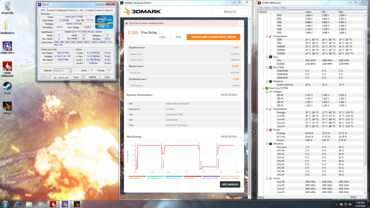Image resolution: width=370 pixels, height=208 pixels.
Task: Click the HIDE MARKERS button
Action: (230, 184)
